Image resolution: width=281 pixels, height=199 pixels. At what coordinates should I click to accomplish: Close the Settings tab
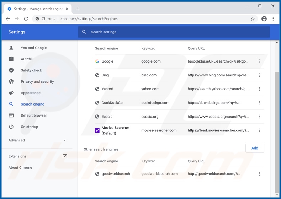pyautogui.click(x=67, y=9)
